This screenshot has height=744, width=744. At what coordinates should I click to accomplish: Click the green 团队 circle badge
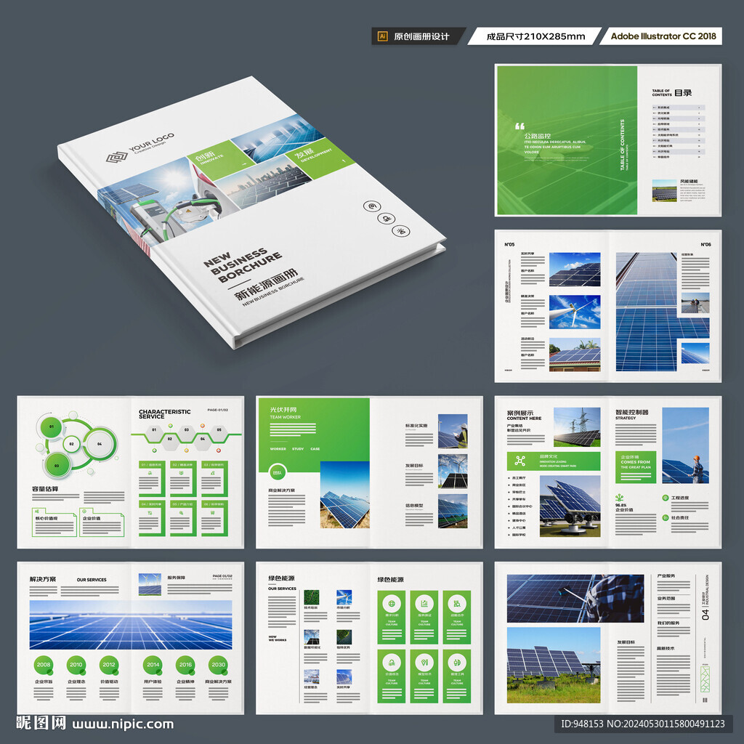(x=277, y=472)
